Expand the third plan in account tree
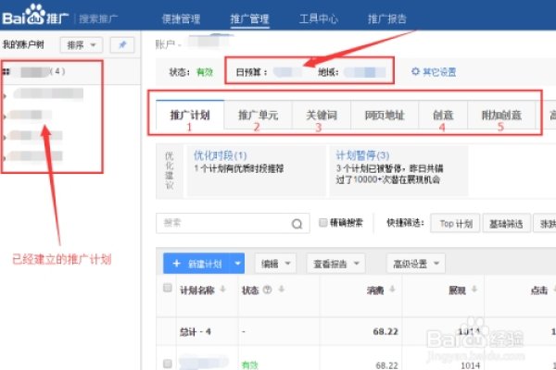The image size is (556, 370). pyautogui.click(x=5, y=137)
